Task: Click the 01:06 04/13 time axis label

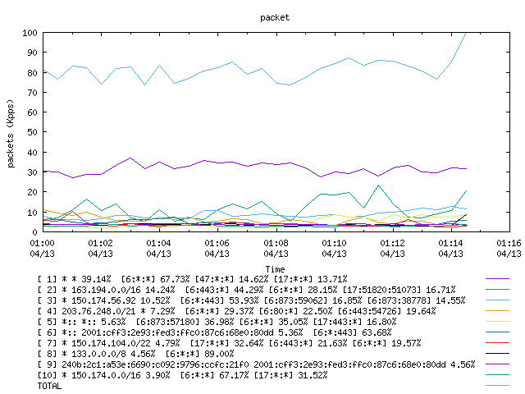Action: (x=217, y=248)
